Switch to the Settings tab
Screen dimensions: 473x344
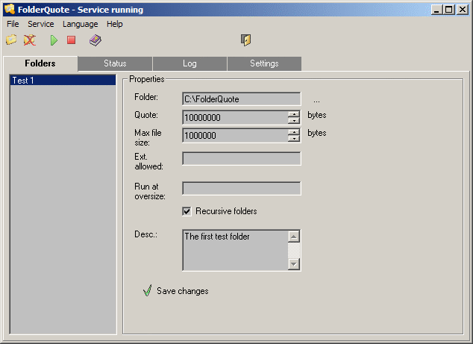(x=264, y=63)
